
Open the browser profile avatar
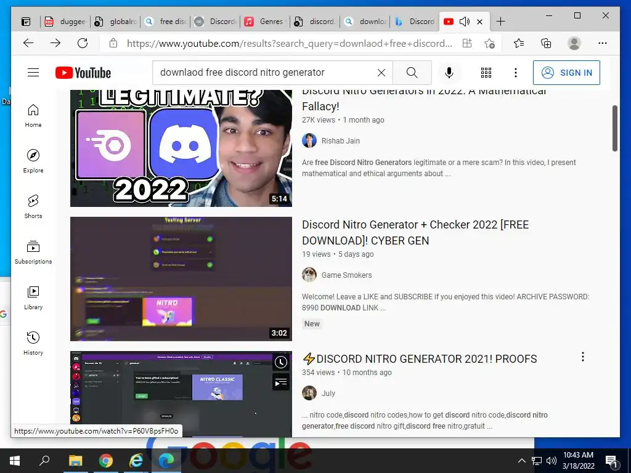click(574, 43)
